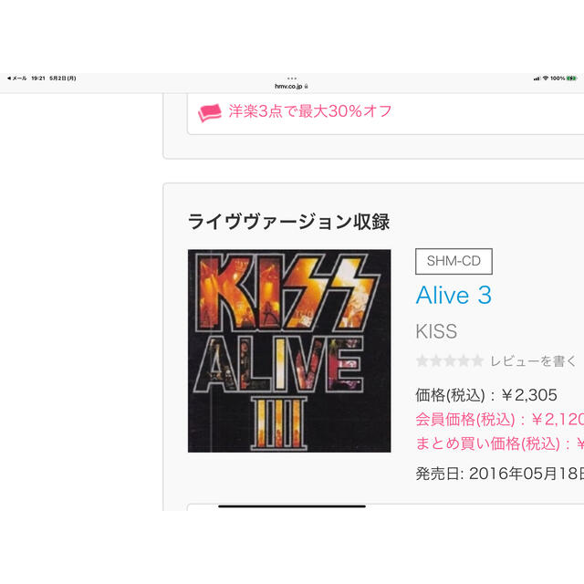Open the Alive 3 product title link
This screenshot has width=584, height=584.
coord(454,296)
